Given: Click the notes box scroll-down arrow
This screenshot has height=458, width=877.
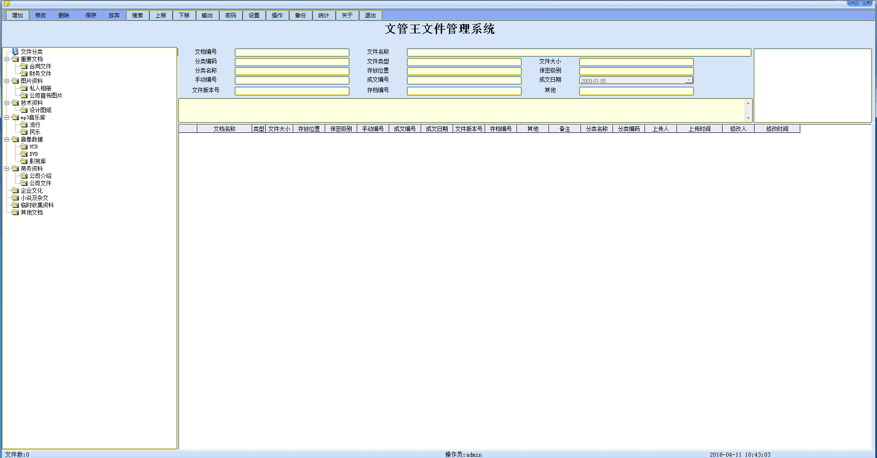Looking at the screenshot, I should point(748,118).
